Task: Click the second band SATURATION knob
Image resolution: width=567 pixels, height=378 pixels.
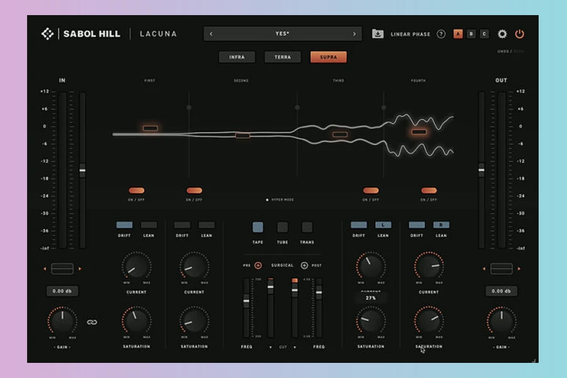Action: [194, 321]
